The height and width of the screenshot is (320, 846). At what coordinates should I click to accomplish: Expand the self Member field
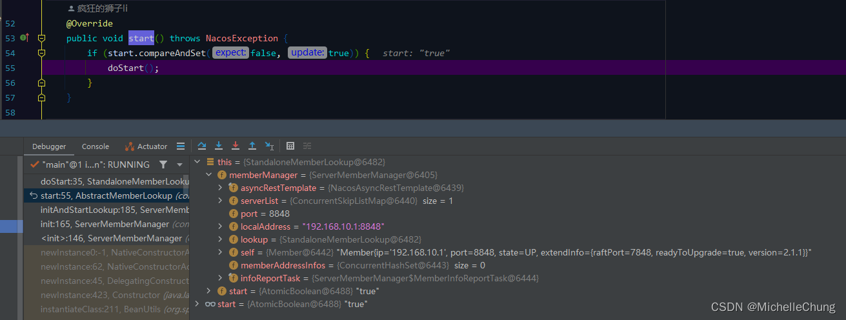pos(220,252)
